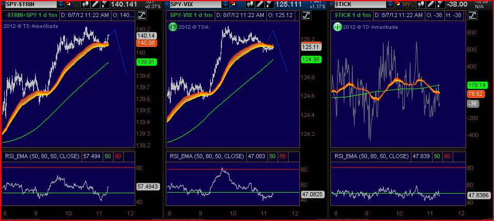Click S-curve scale icon in SPY-$TRIN chart
The width and height of the screenshot is (494, 221).
(142, 15)
